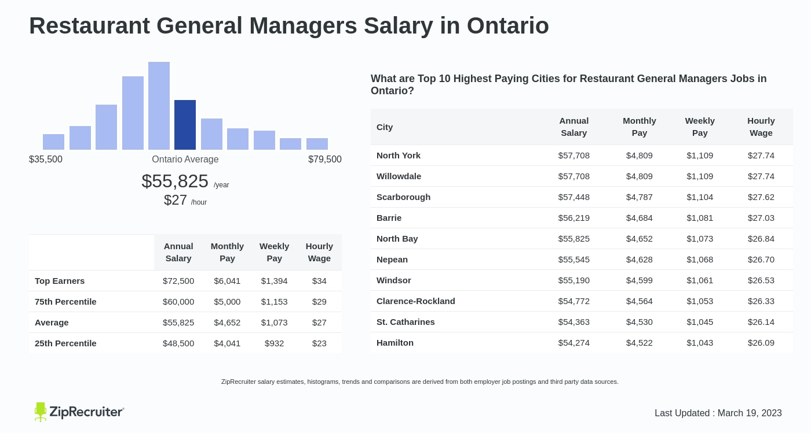Screen dimensions: 811x433
Task: Click Hourly Wage header in cities table
Action: pos(761,127)
